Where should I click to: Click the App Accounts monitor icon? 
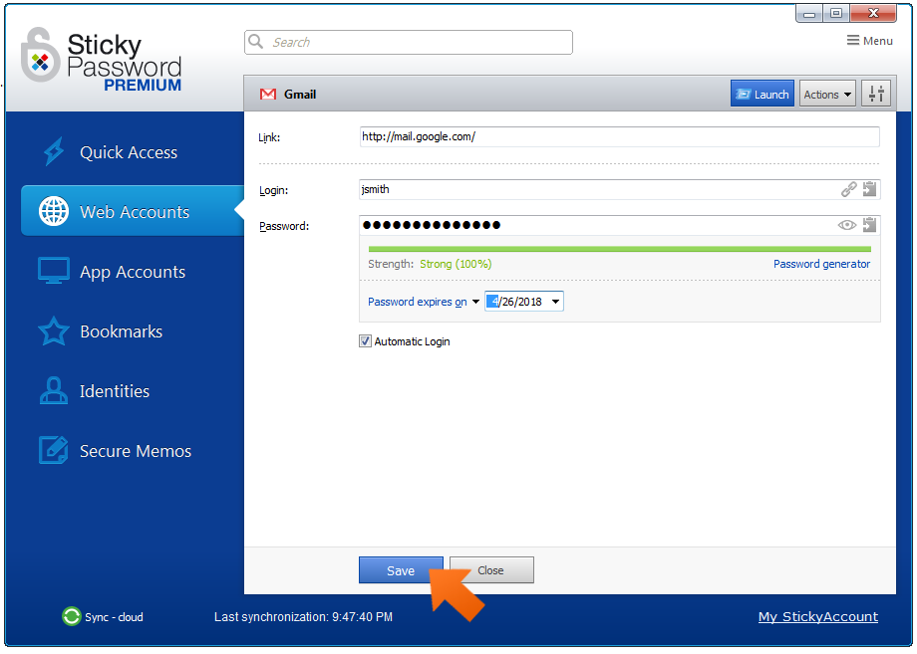[54, 271]
